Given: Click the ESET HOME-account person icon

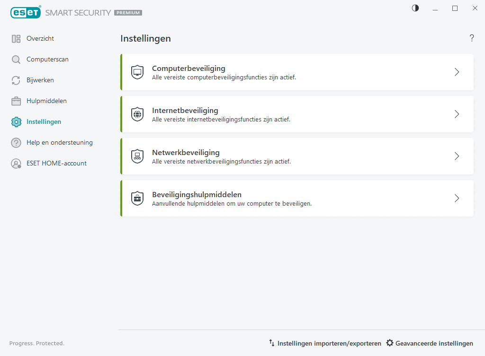Looking at the screenshot, I should (16, 163).
